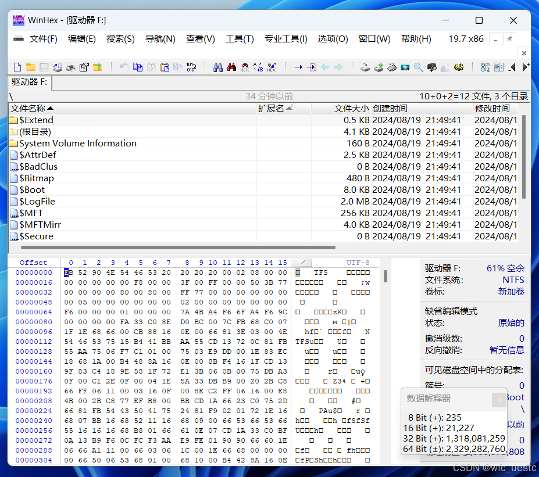This screenshot has height=477, width=539.
Task: Click the hex view vertical scrollbar thumb
Action: point(385,276)
